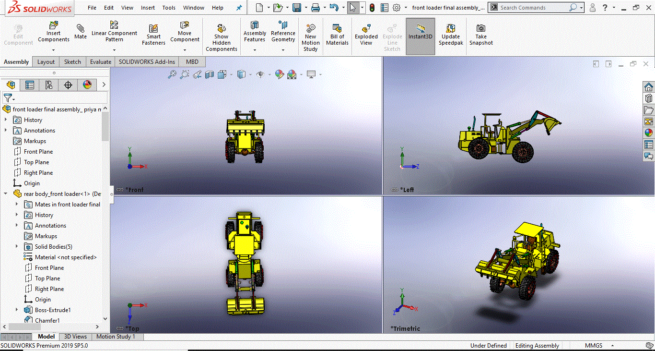
Task: Select the Mate tool
Action: coord(81,32)
